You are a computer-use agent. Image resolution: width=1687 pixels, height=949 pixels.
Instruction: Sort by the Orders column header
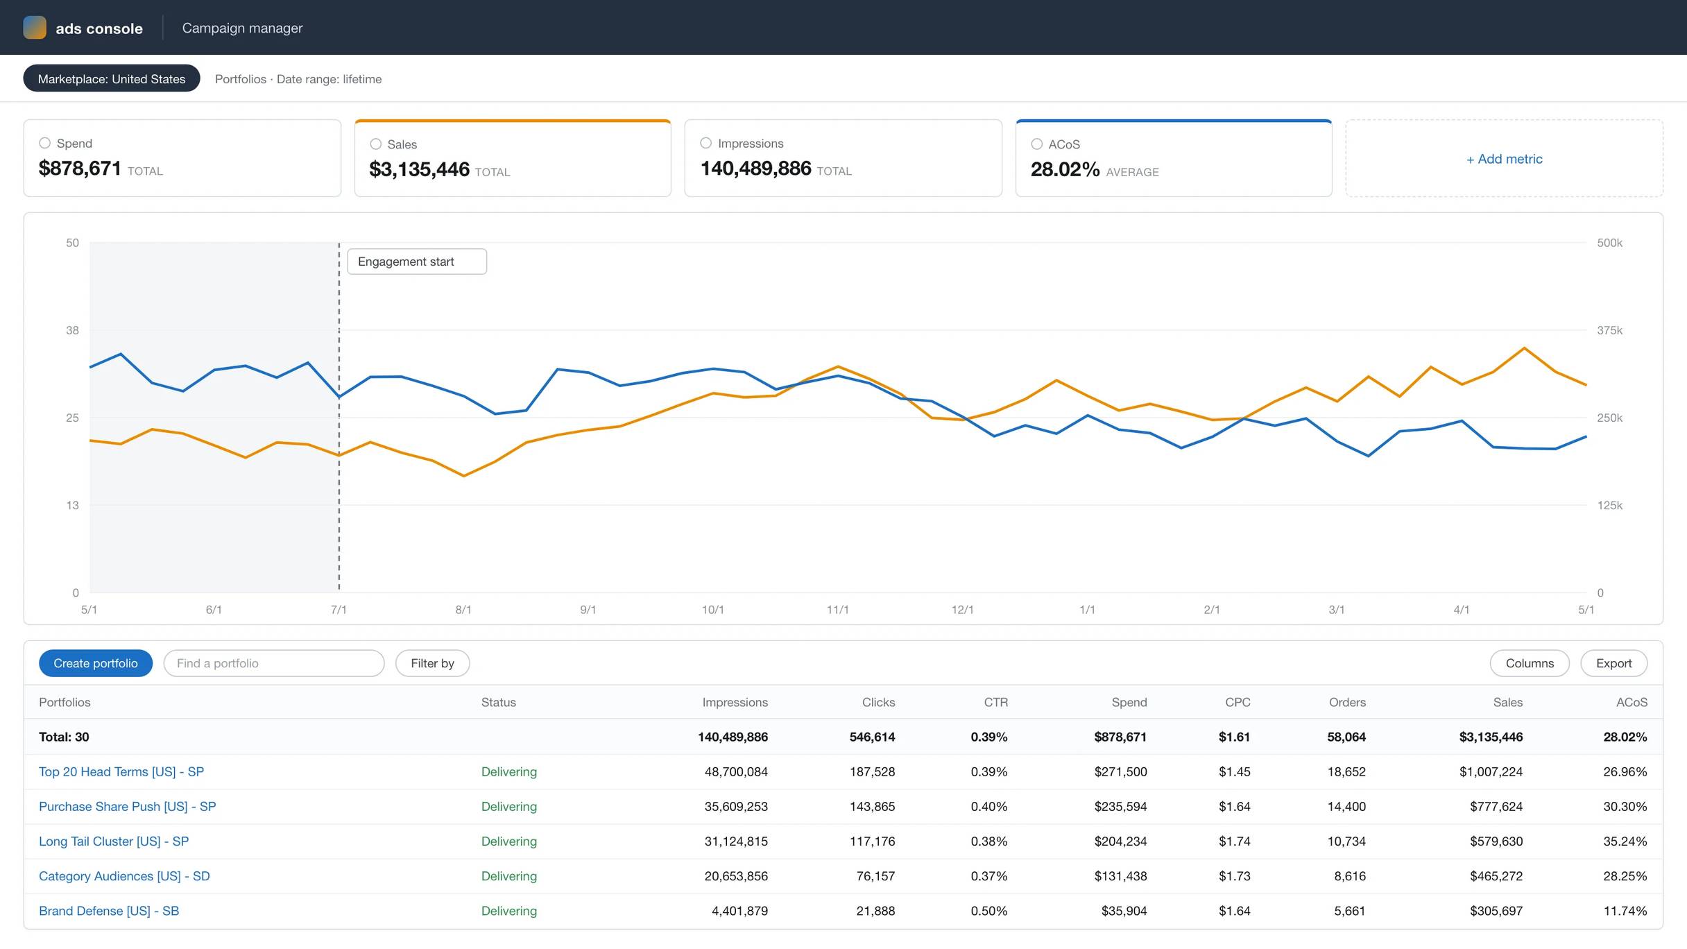1347,702
